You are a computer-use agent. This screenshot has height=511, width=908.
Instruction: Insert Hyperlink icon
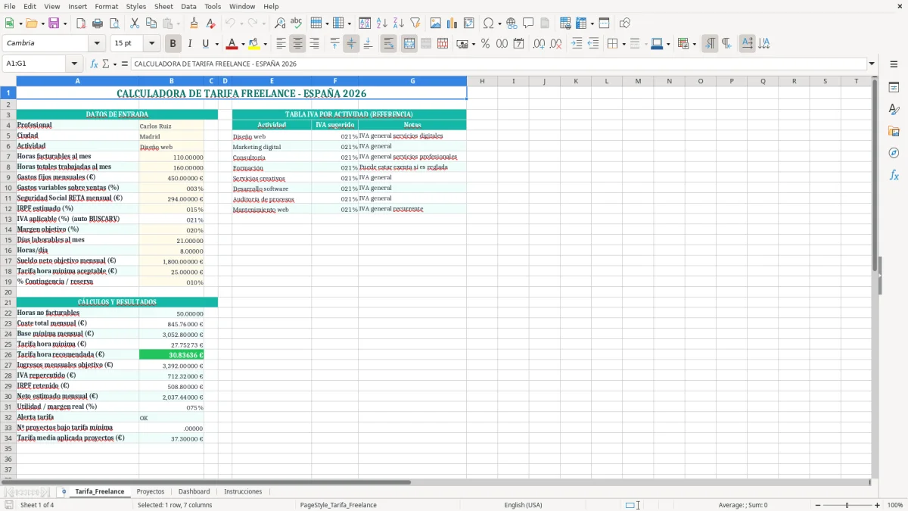point(512,23)
